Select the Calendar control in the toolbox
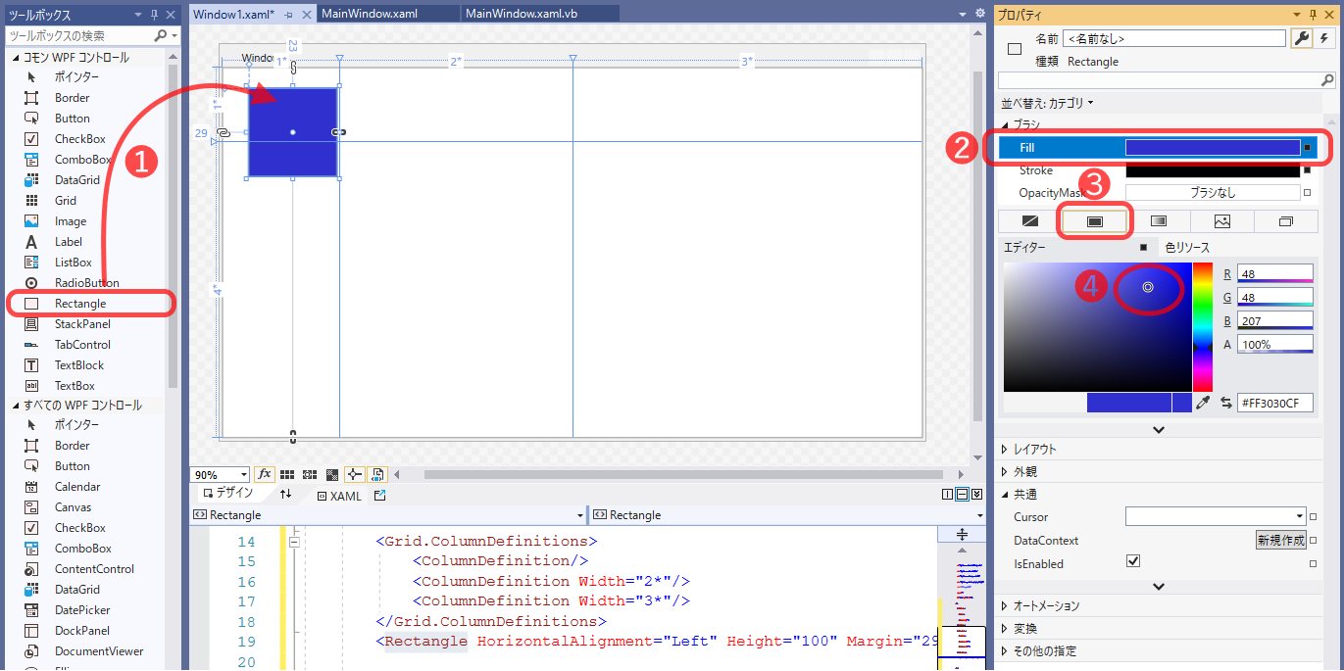The image size is (1344, 671). [77, 487]
